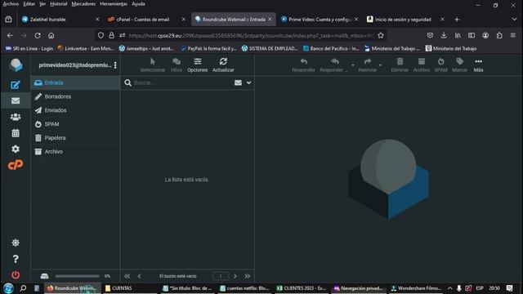Select the Papelera folder
This screenshot has height=294, width=523.
pos(75,138)
